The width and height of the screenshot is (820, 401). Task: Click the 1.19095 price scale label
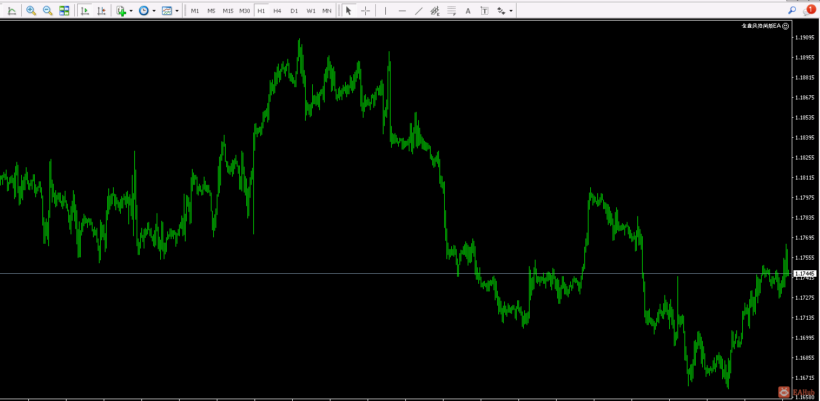[804, 37]
